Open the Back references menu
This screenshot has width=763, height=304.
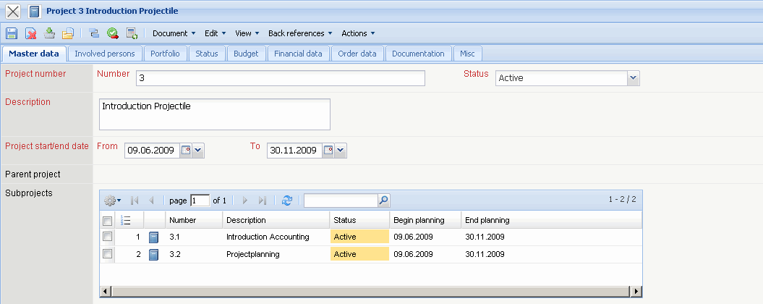300,33
